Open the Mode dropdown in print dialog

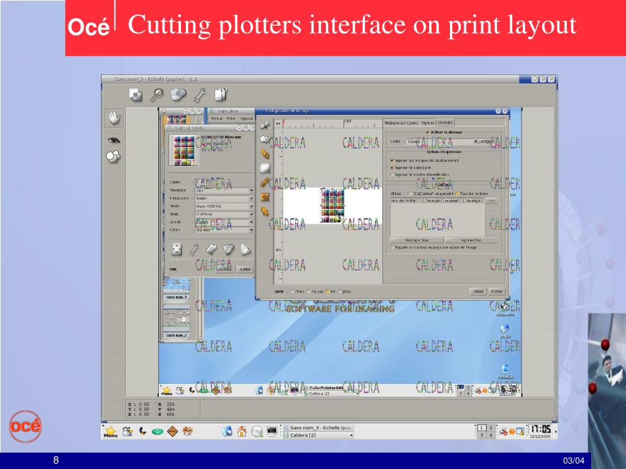(x=224, y=214)
